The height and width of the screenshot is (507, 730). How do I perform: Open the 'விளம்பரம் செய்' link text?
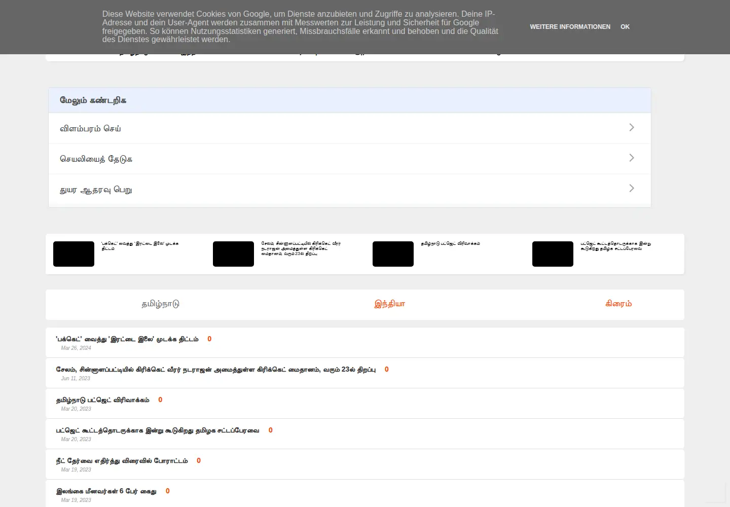pos(90,129)
